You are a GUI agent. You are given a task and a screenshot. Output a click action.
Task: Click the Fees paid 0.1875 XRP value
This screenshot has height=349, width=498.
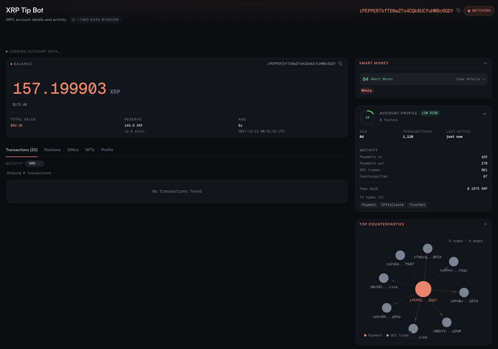click(477, 189)
